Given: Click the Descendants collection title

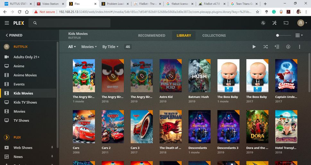Looking at the screenshot, I should (x=198, y=148).
